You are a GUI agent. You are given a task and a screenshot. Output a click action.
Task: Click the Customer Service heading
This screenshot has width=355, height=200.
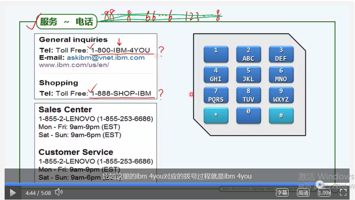pyautogui.click(x=76, y=152)
